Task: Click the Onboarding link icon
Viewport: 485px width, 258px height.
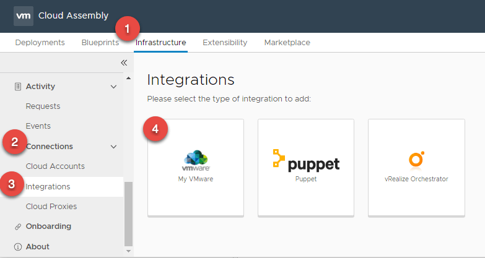Action: point(18,226)
